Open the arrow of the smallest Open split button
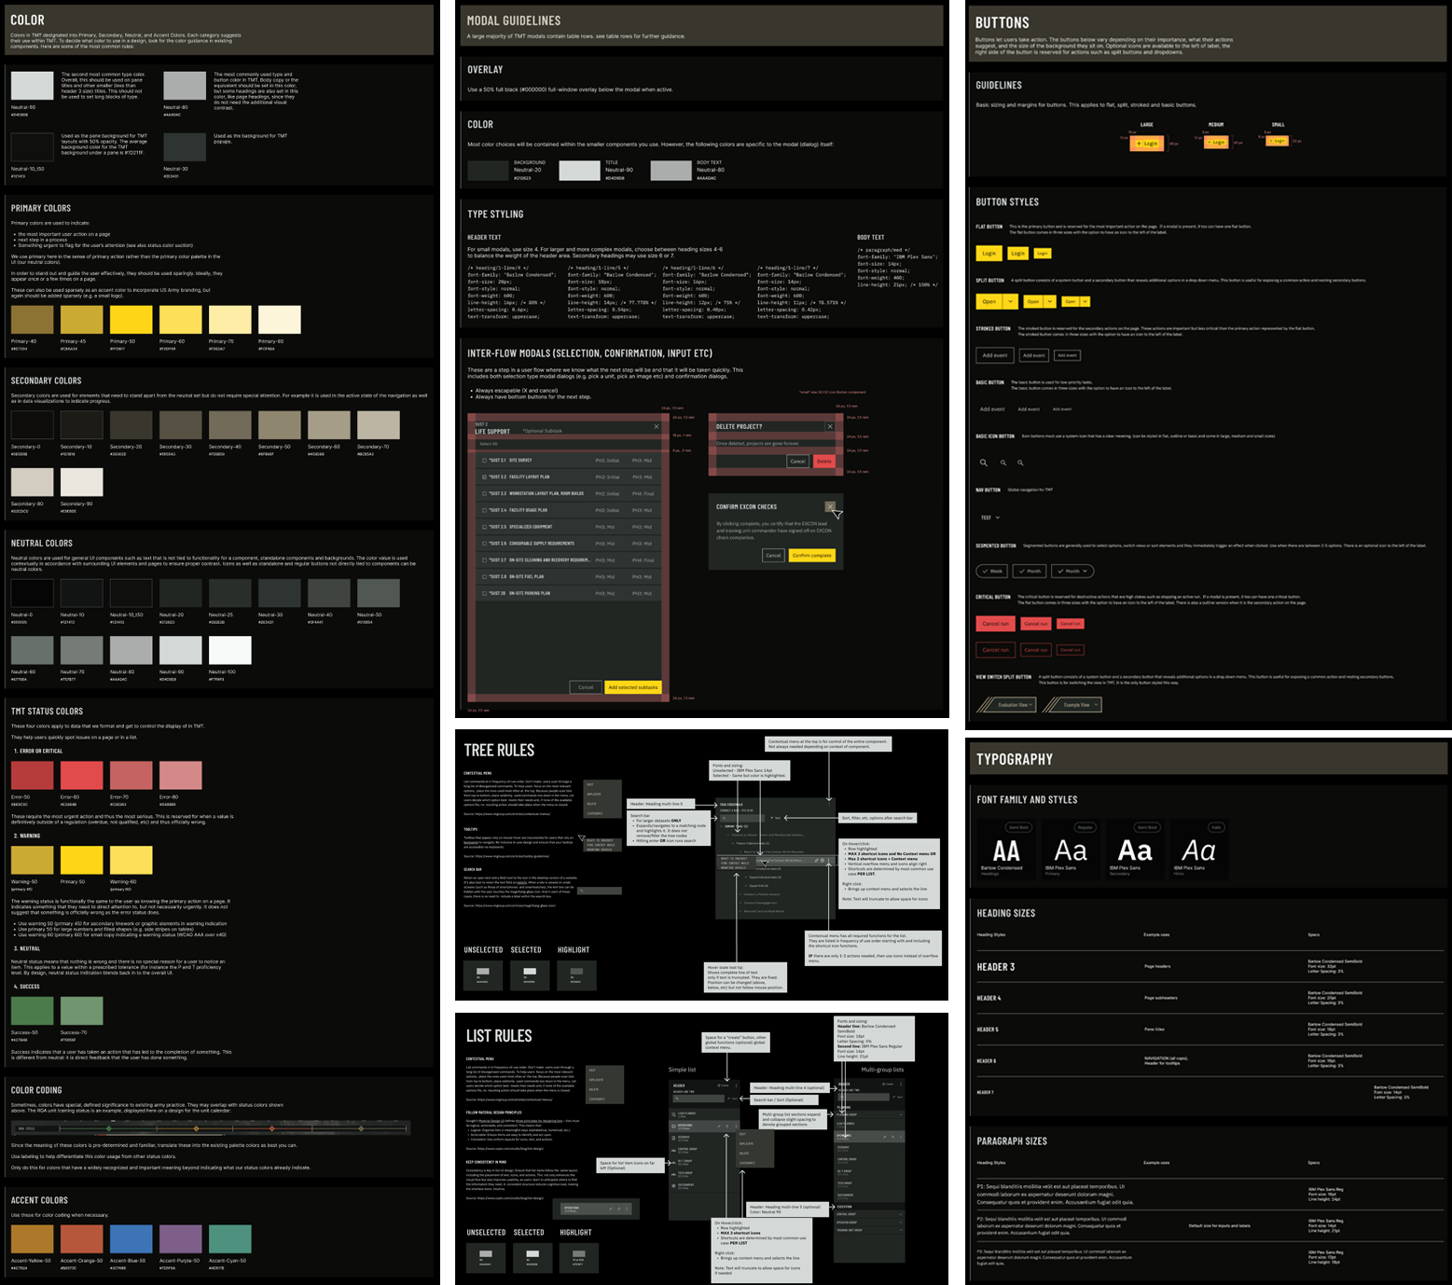 (1085, 301)
